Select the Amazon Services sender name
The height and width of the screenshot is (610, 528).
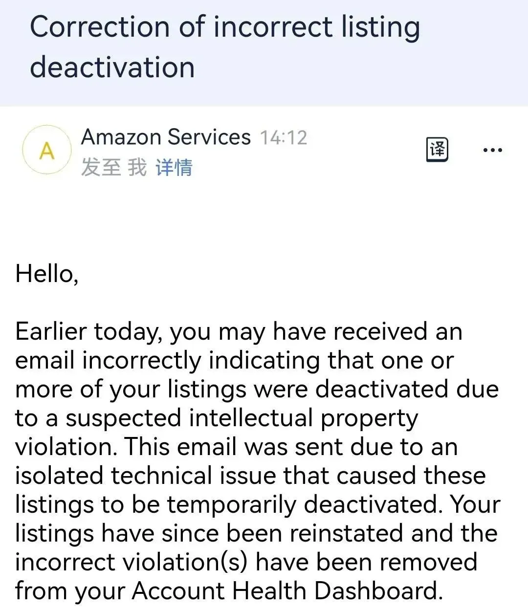coord(166,137)
